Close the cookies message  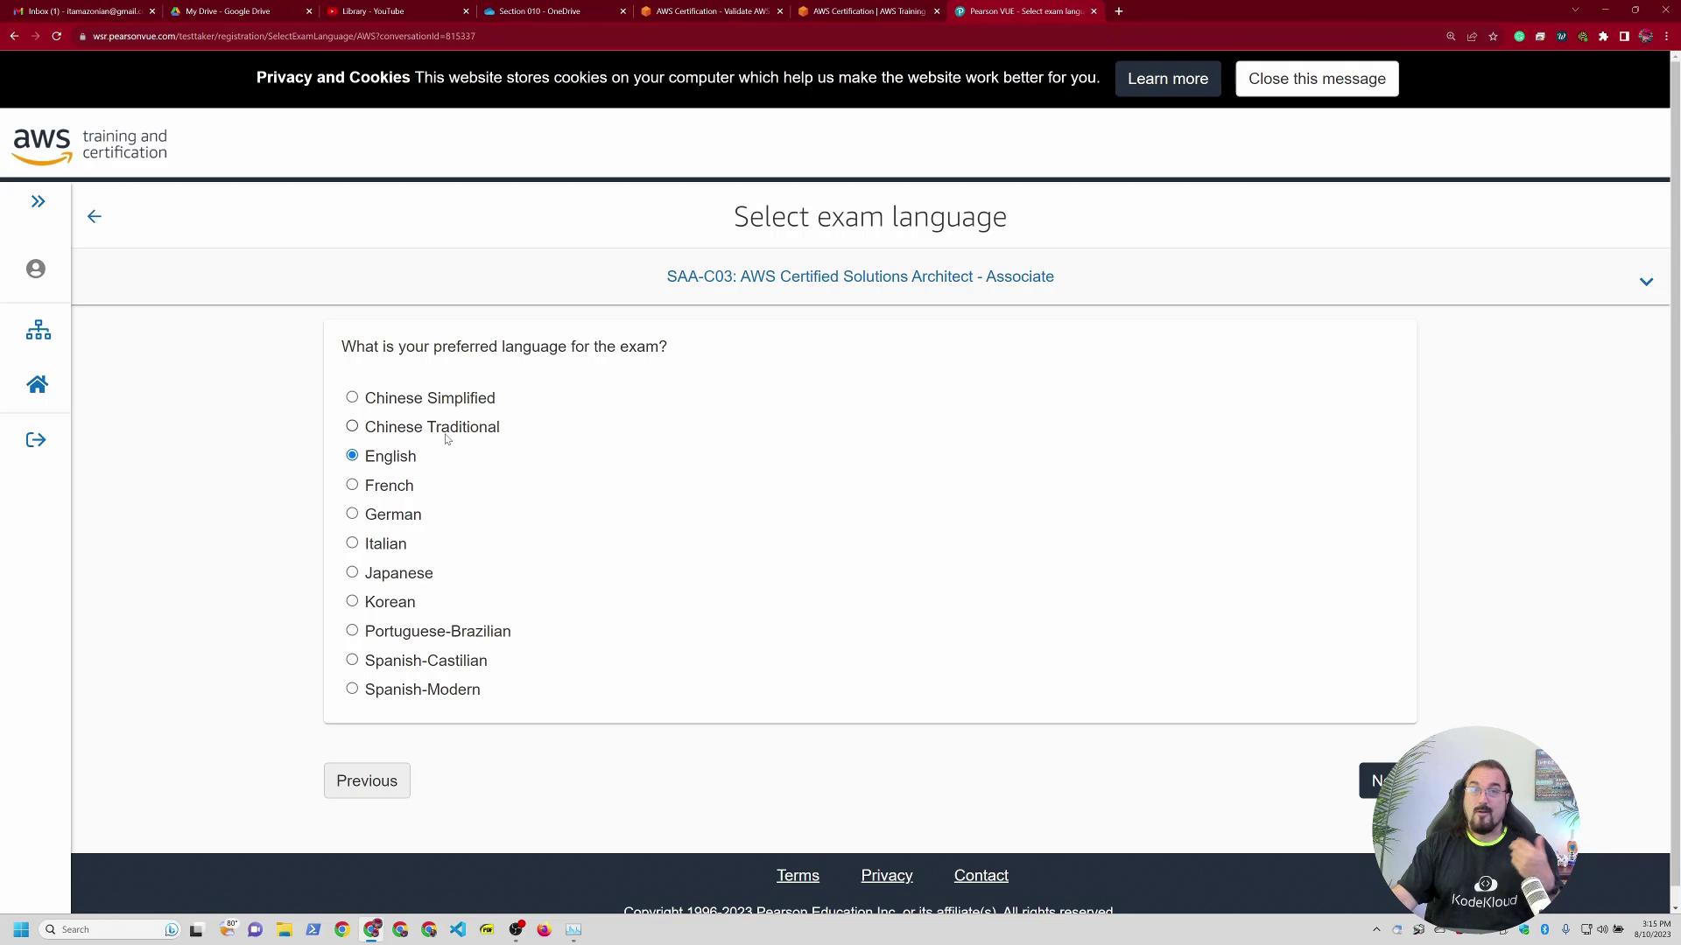(x=1317, y=79)
